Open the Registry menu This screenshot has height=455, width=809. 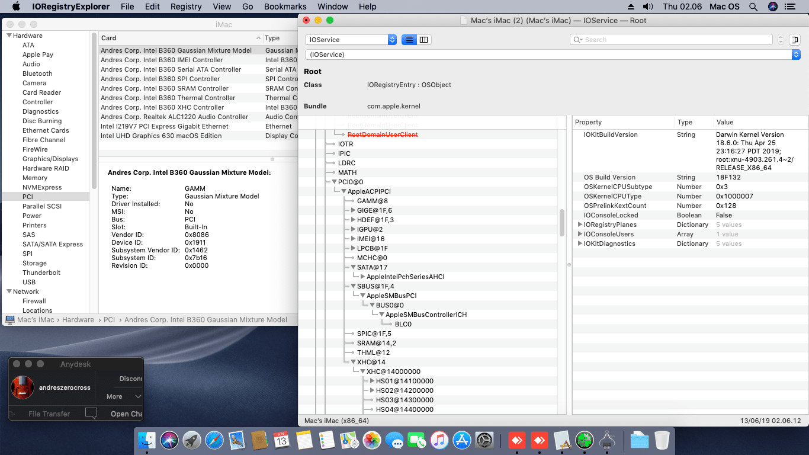186,7
